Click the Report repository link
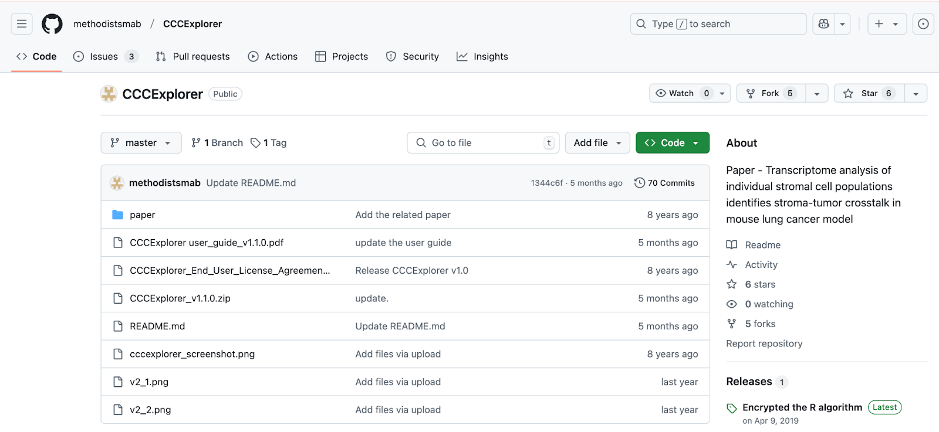This screenshot has width=939, height=432. [x=764, y=343]
